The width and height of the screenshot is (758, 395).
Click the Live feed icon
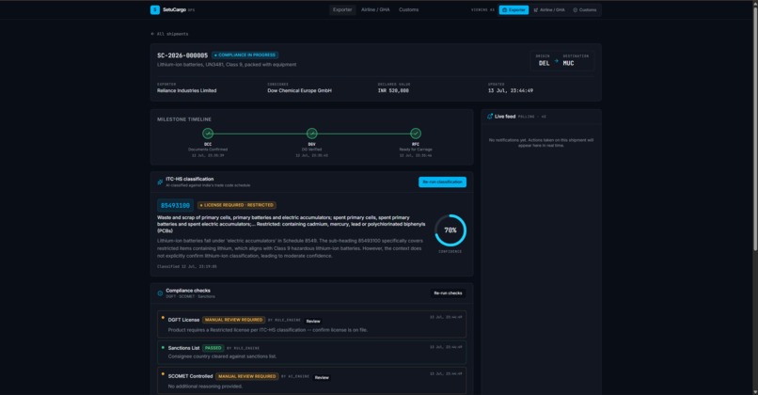(x=490, y=117)
